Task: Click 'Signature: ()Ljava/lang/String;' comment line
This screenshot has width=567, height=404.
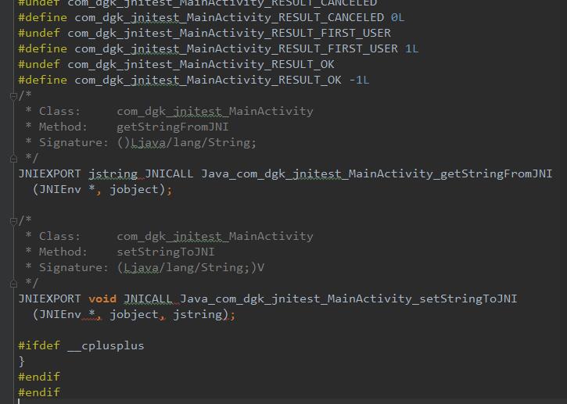Action: 141,143
